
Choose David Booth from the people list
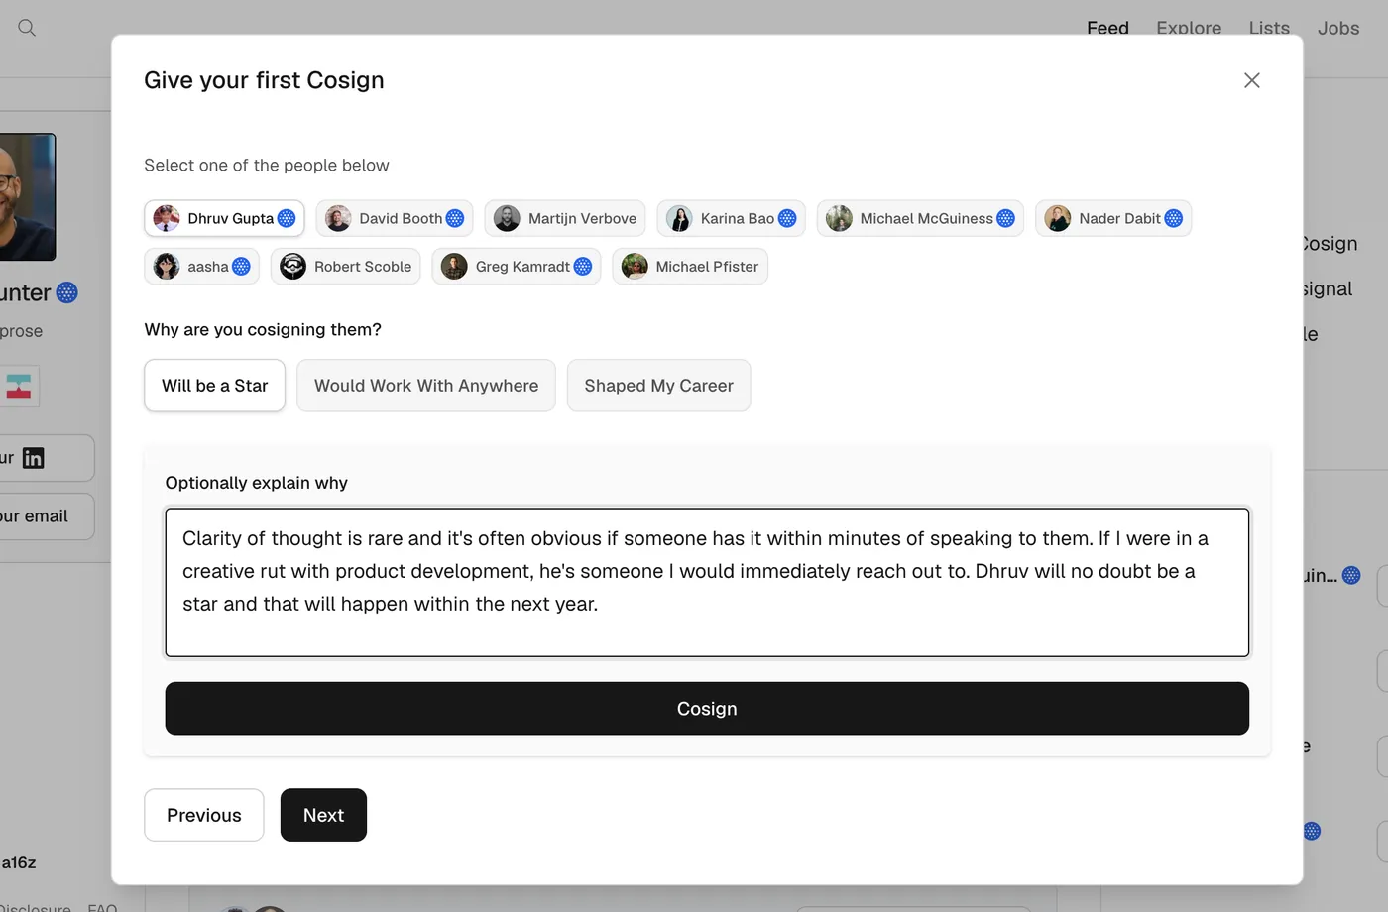395,218
